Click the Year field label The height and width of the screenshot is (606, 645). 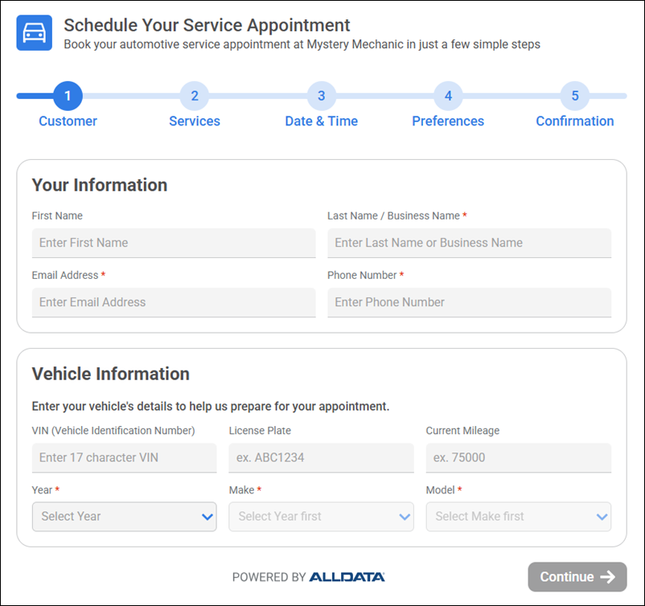(x=42, y=490)
